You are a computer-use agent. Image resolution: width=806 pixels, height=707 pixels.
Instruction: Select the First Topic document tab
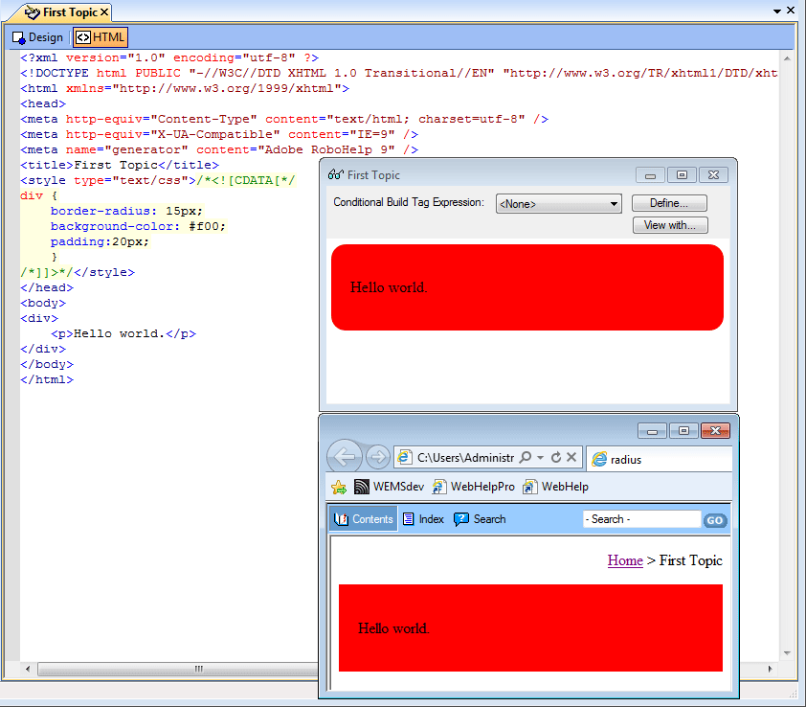59,13
